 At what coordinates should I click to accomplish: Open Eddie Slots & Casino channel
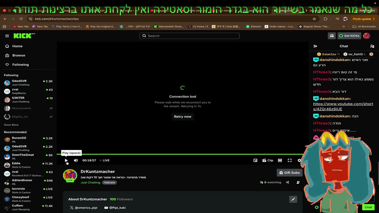[28, 165]
